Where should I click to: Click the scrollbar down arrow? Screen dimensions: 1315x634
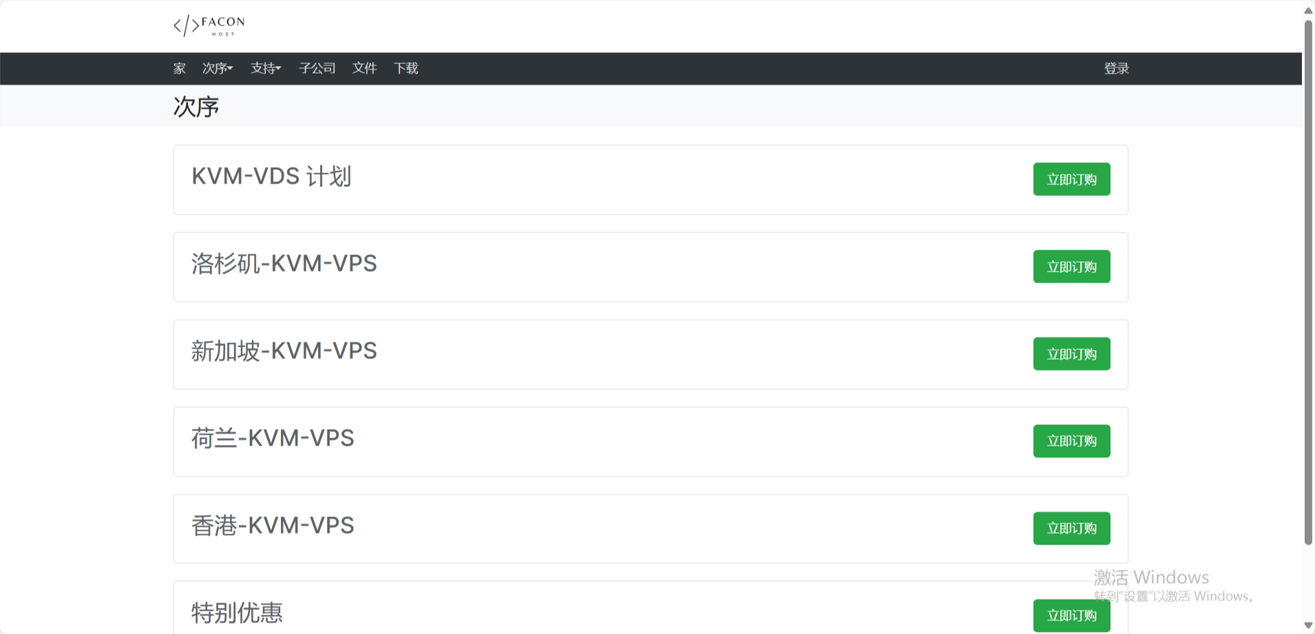click(x=1308, y=625)
